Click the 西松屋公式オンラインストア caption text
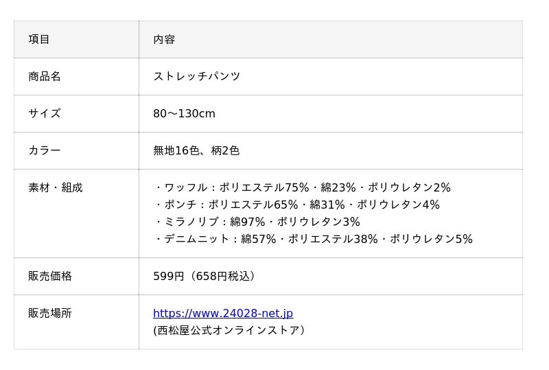Screen dimensions: 549x370 click(x=231, y=331)
